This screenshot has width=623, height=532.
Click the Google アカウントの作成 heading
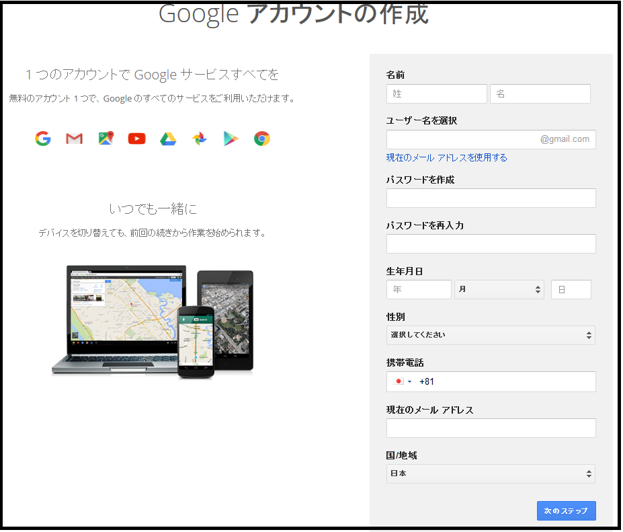pos(294,14)
